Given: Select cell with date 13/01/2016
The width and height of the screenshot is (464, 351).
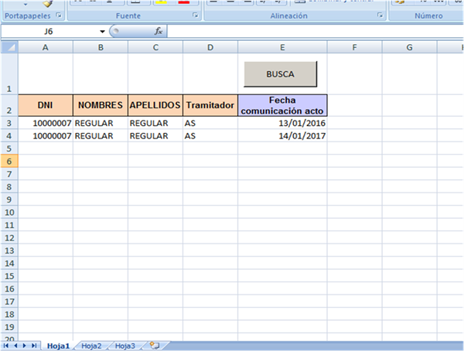Looking at the screenshot, I should pos(282,123).
